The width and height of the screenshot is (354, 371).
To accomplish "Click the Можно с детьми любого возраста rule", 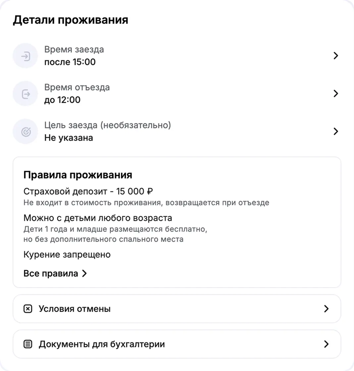I will [98, 218].
